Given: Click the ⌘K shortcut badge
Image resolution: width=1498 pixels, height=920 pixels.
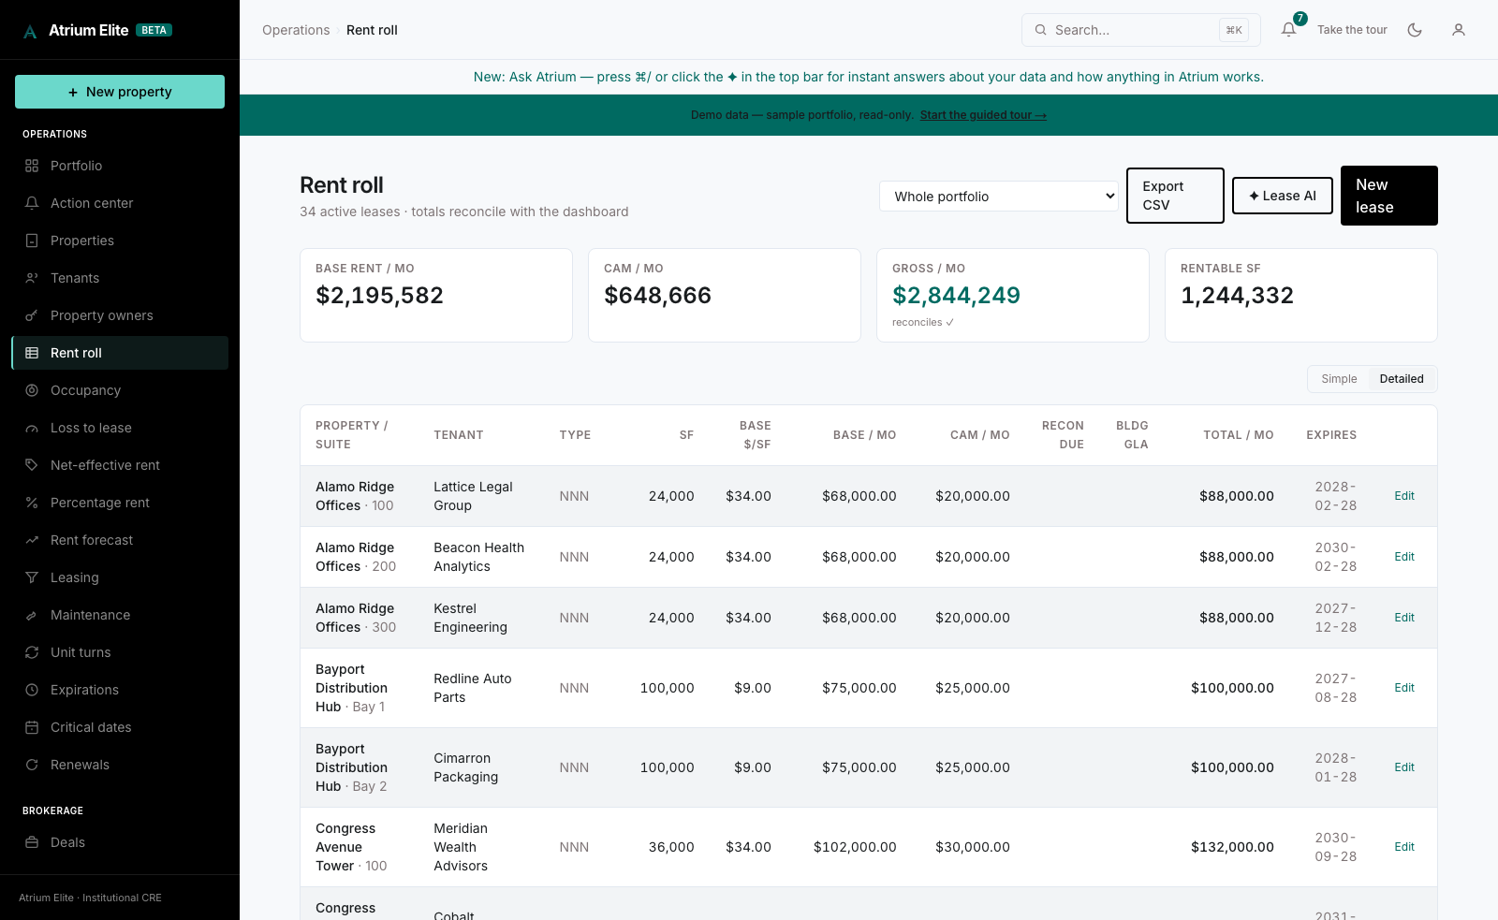Looking at the screenshot, I should (1234, 30).
